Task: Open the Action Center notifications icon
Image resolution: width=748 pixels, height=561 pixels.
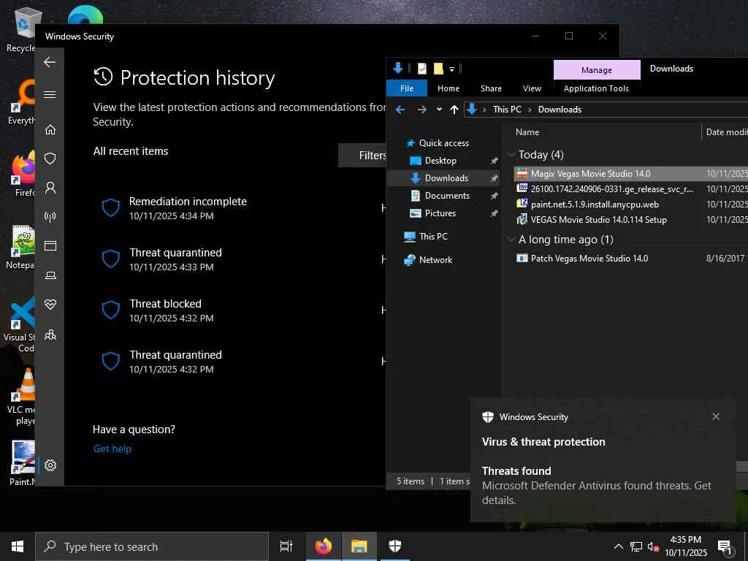Action: (x=725, y=547)
